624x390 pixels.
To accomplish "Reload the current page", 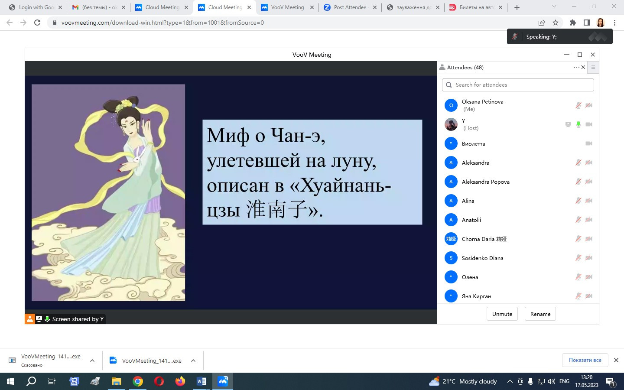I will click(37, 23).
